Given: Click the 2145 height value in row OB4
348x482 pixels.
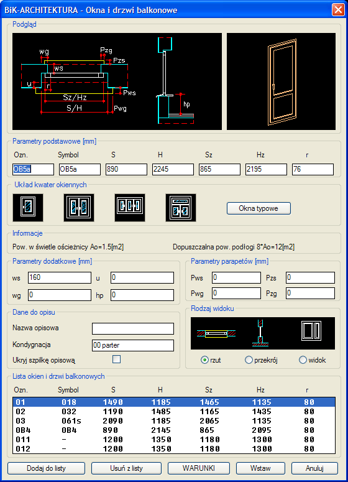Looking at the screenshot, I should (x=161, y=430).
